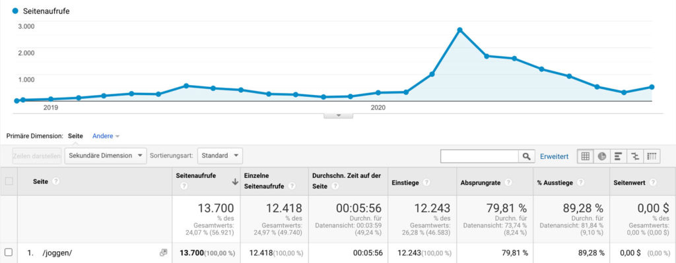676x263 pixels.
Task: Click the first data point before 2019
Action: pos(17,101)
